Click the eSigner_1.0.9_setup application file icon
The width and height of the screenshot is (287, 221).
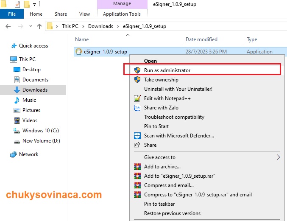79,52
